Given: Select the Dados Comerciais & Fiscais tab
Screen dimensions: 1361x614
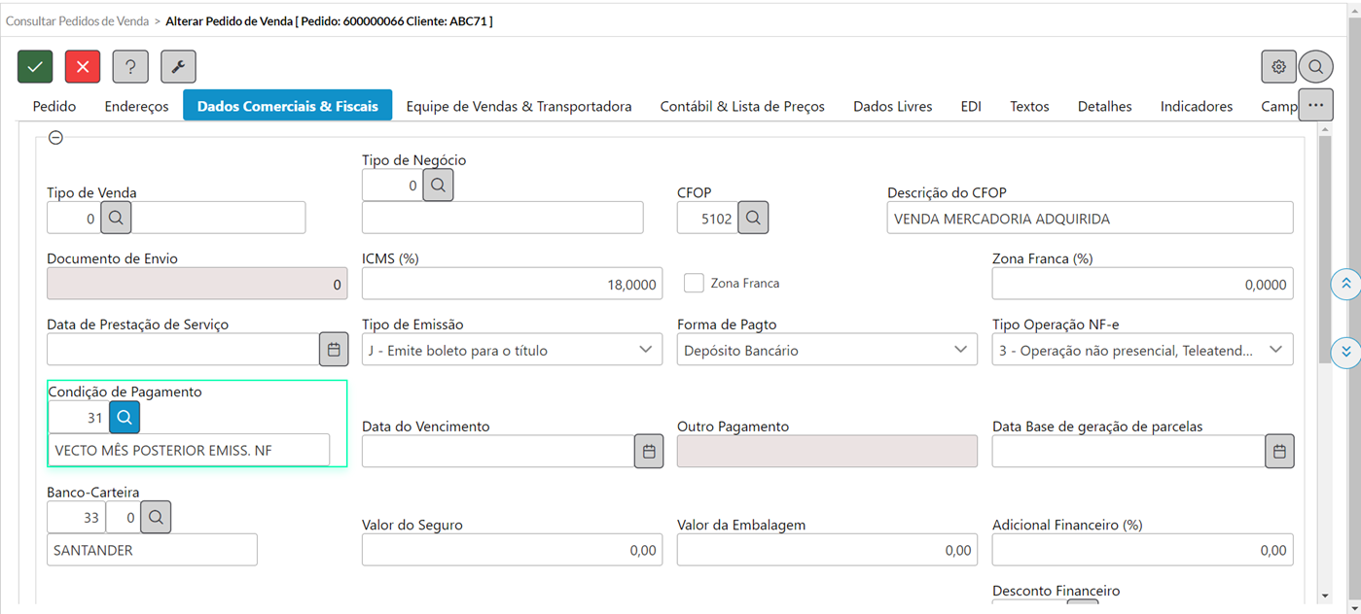Looking at the screenshot, I should point(288,106).
